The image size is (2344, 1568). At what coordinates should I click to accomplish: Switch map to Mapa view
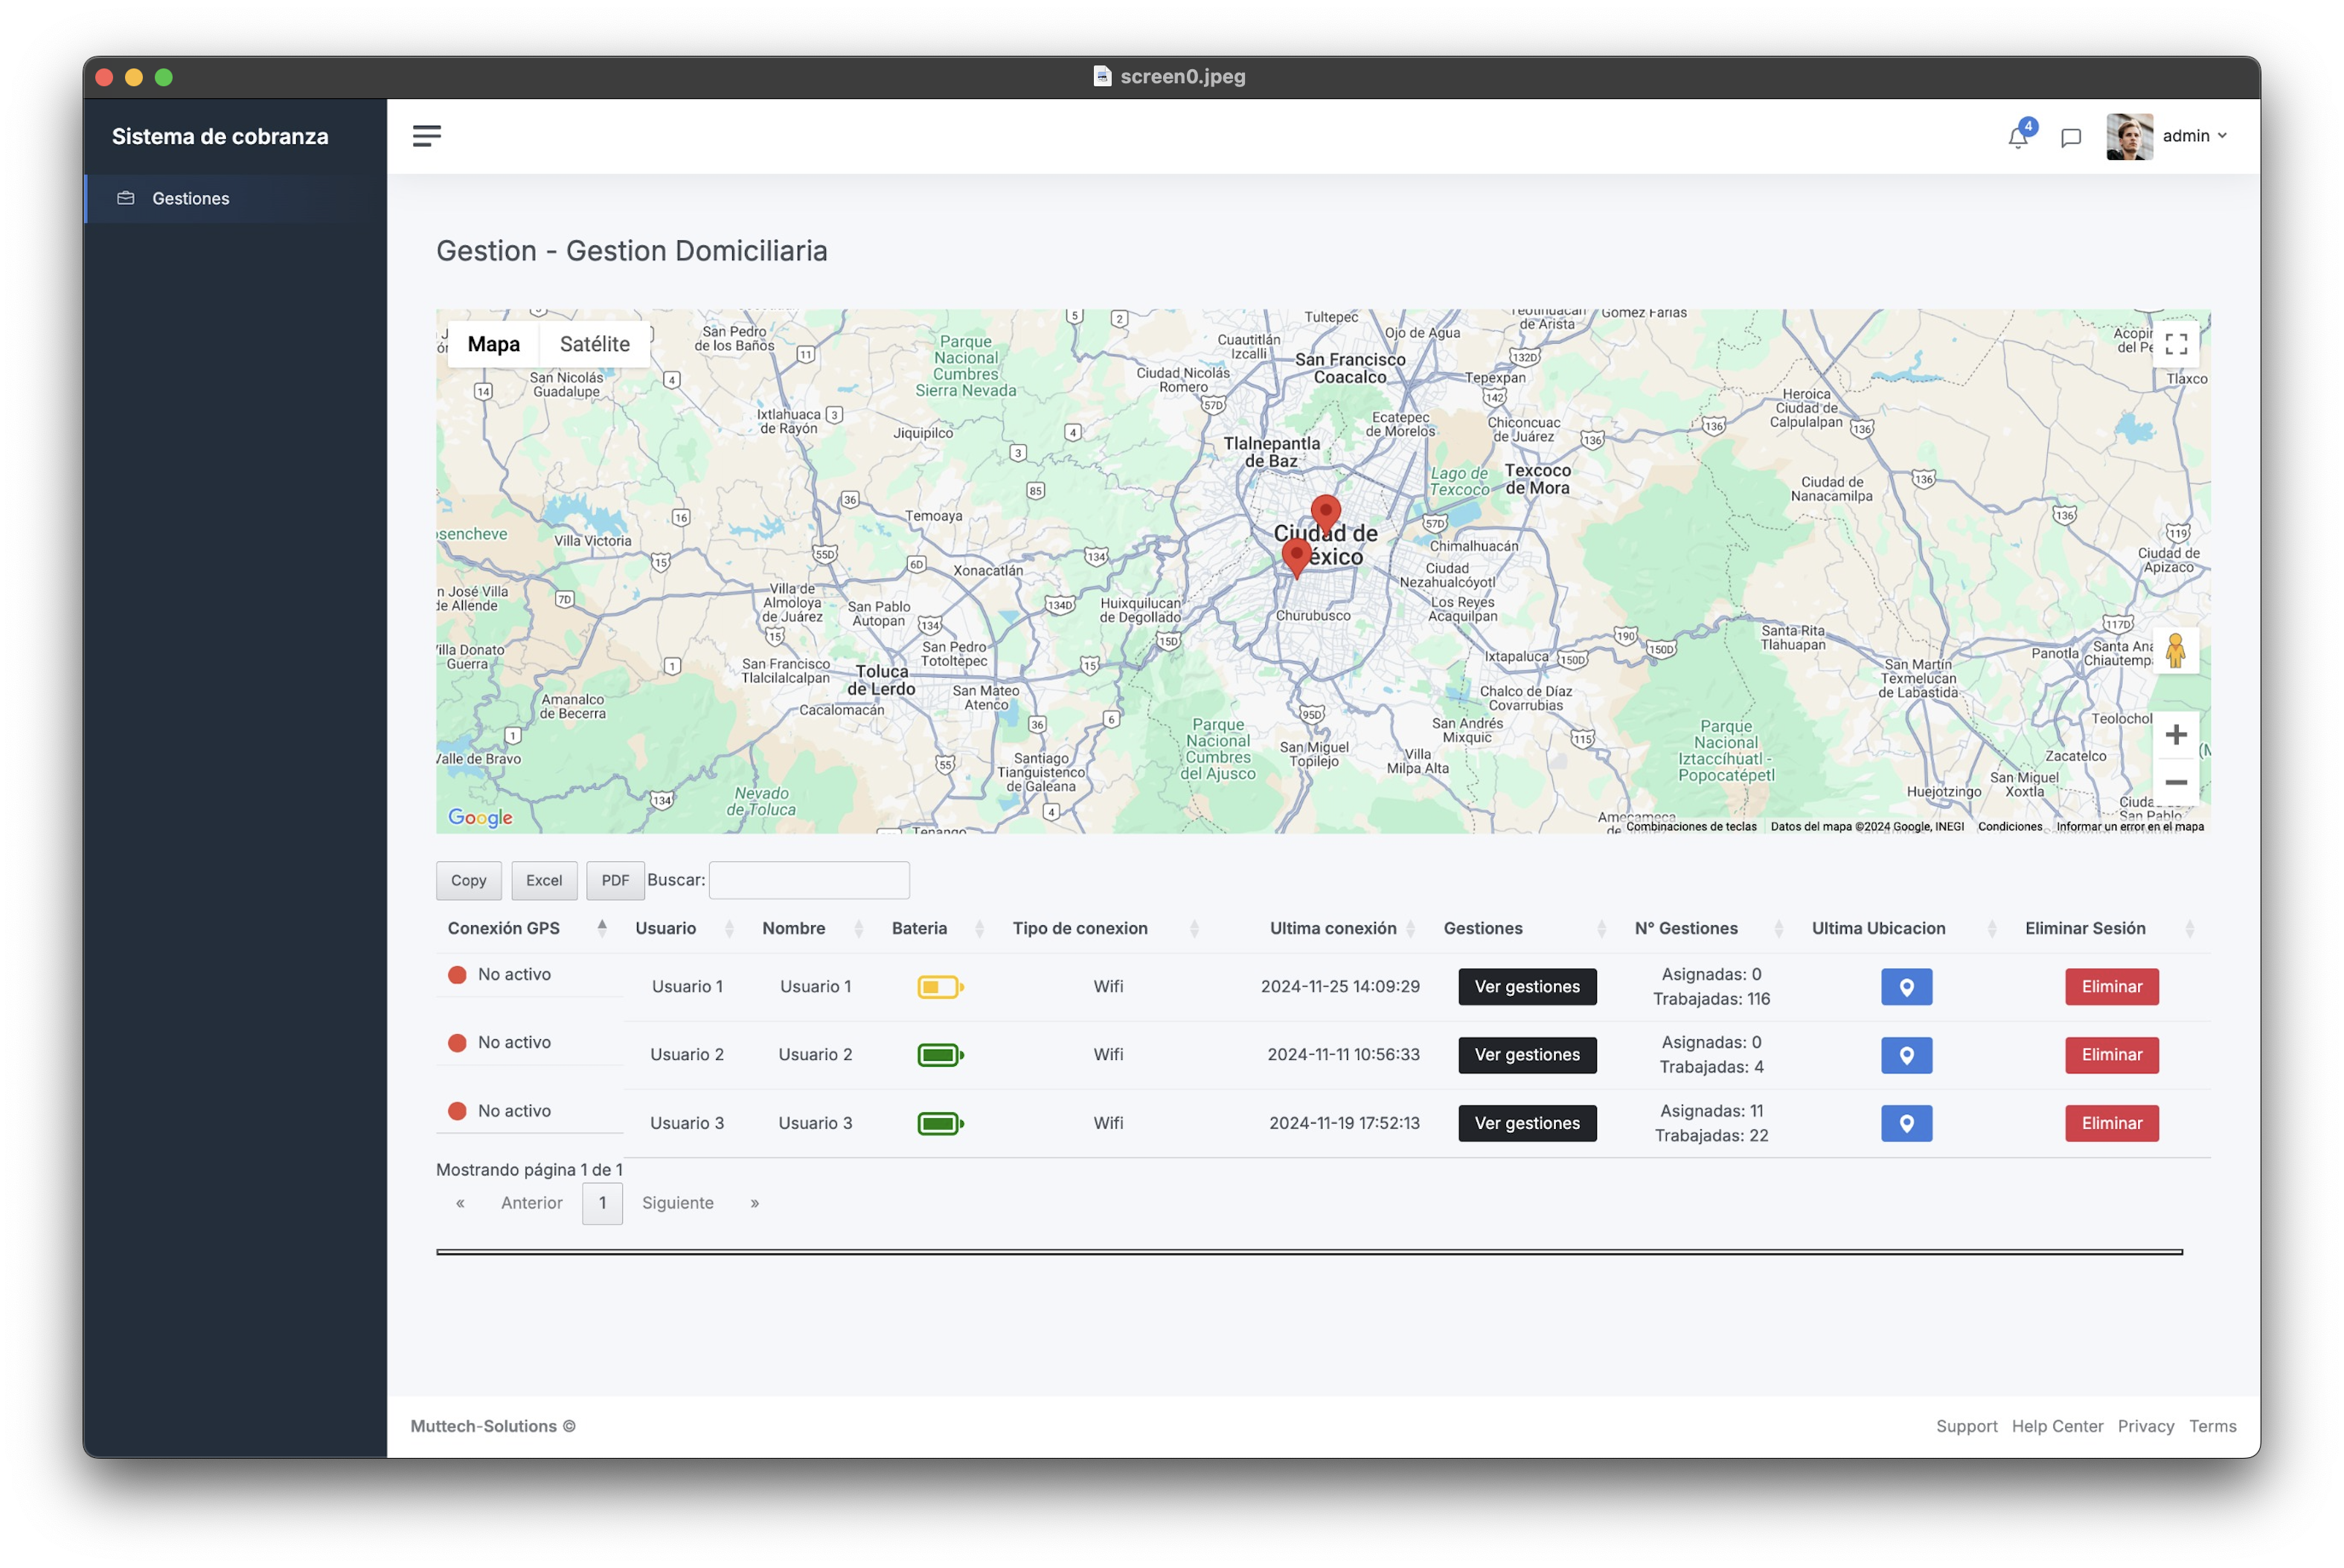[x=493, y=344]
